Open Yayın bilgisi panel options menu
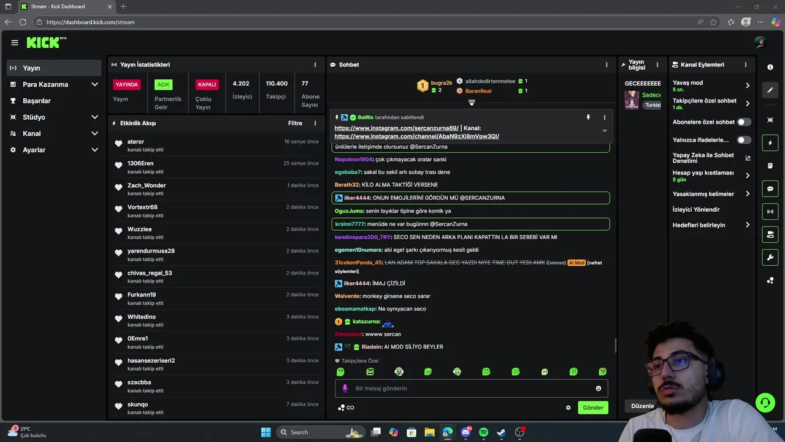This screenshot has height=442, width=785. click(657, 64)
